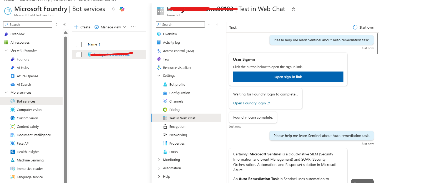446x183 pixels.
Task: Click 'Foundry login complete.' message
Action: [x=253, y=117]
